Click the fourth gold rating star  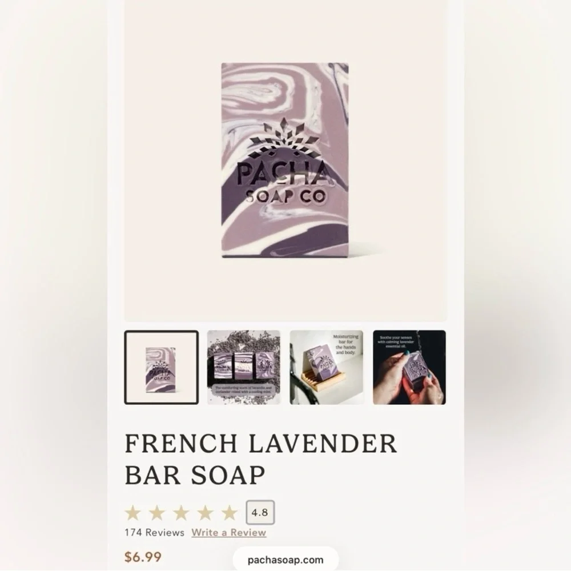coord(205,513)
